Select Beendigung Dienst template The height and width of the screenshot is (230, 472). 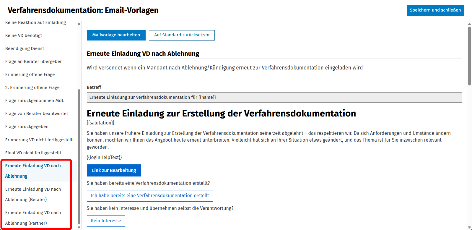click(25, 48)
